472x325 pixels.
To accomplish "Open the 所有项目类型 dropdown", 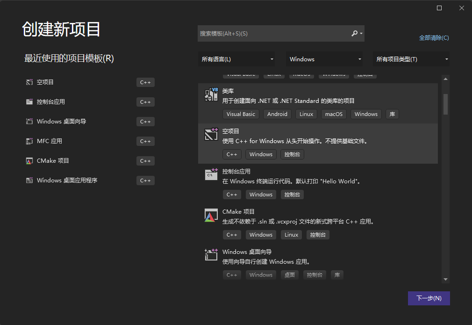I will point(411,59).
